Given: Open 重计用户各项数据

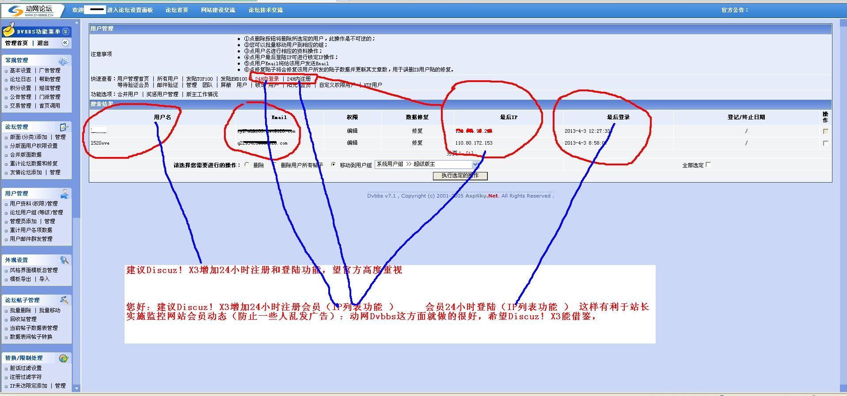Looking at the screenshot, I should point(31,230).
